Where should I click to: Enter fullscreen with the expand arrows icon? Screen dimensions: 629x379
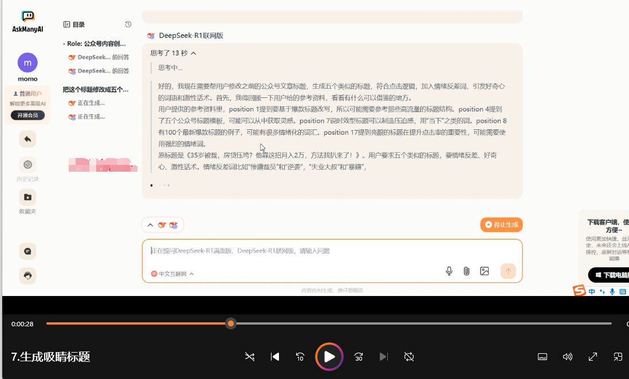tap(593, 357)
